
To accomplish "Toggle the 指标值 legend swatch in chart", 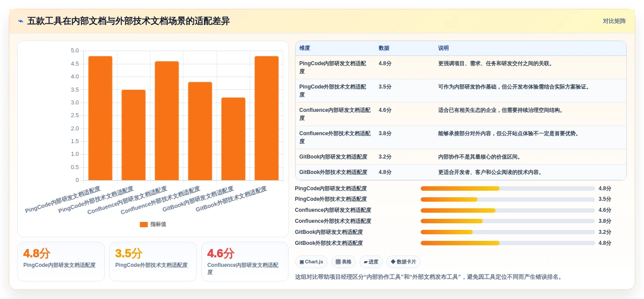I will coord(144,225).
